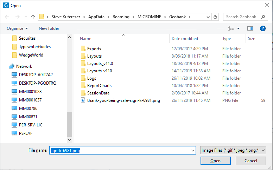
Task: Click Roaming in the address path
Action: tap(121, 17)
